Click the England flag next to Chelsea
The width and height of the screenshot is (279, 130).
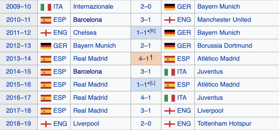(x=45, y=33)
